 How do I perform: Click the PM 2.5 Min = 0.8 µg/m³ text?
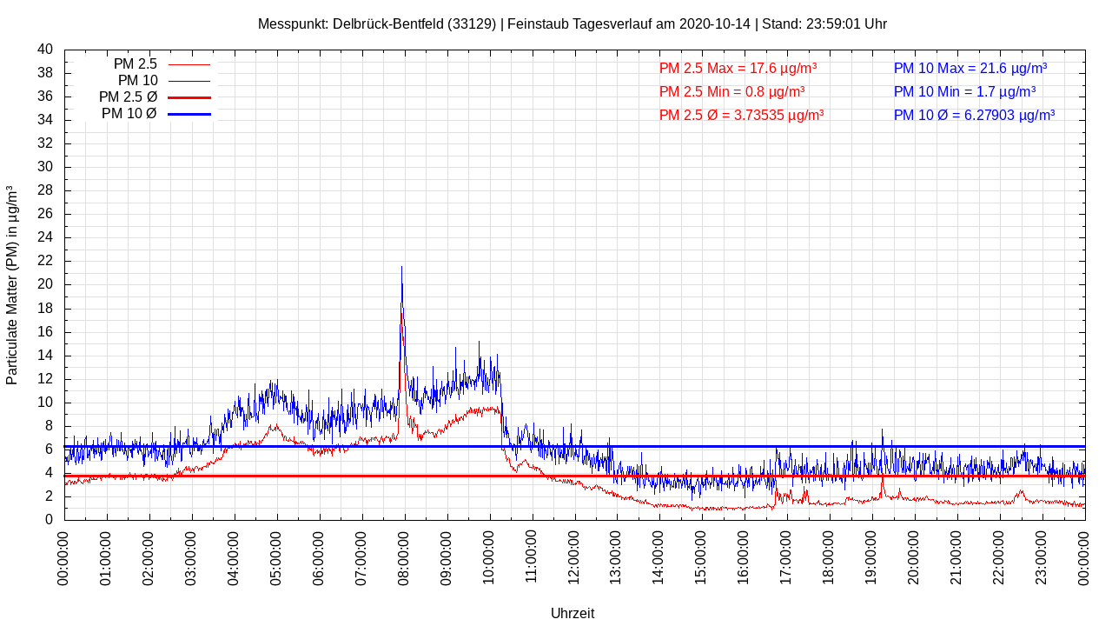[x=731, y=91]
